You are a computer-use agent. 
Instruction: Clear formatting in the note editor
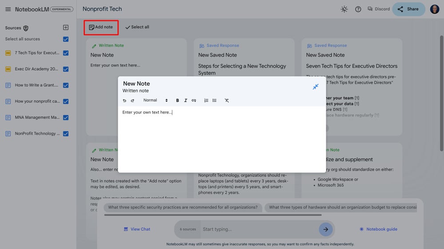(226, 100)
